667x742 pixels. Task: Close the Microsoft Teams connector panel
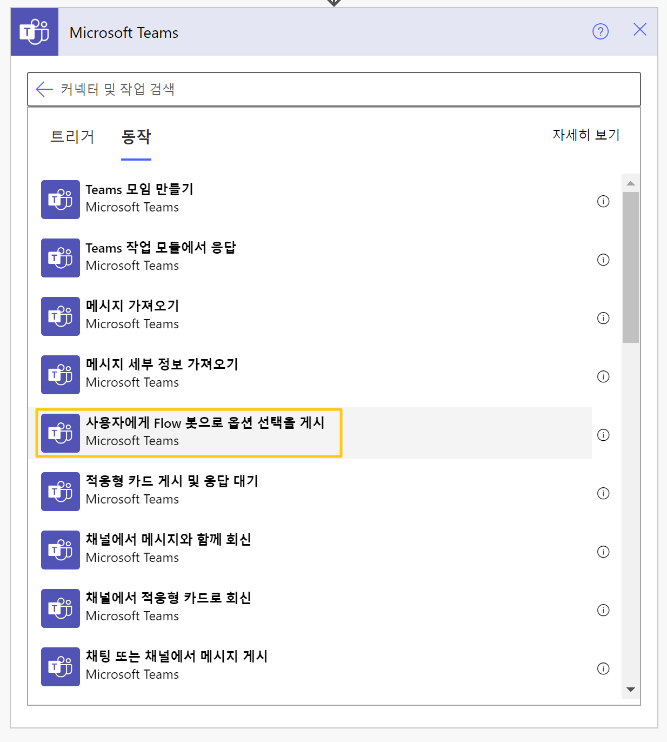pos(640,30)
